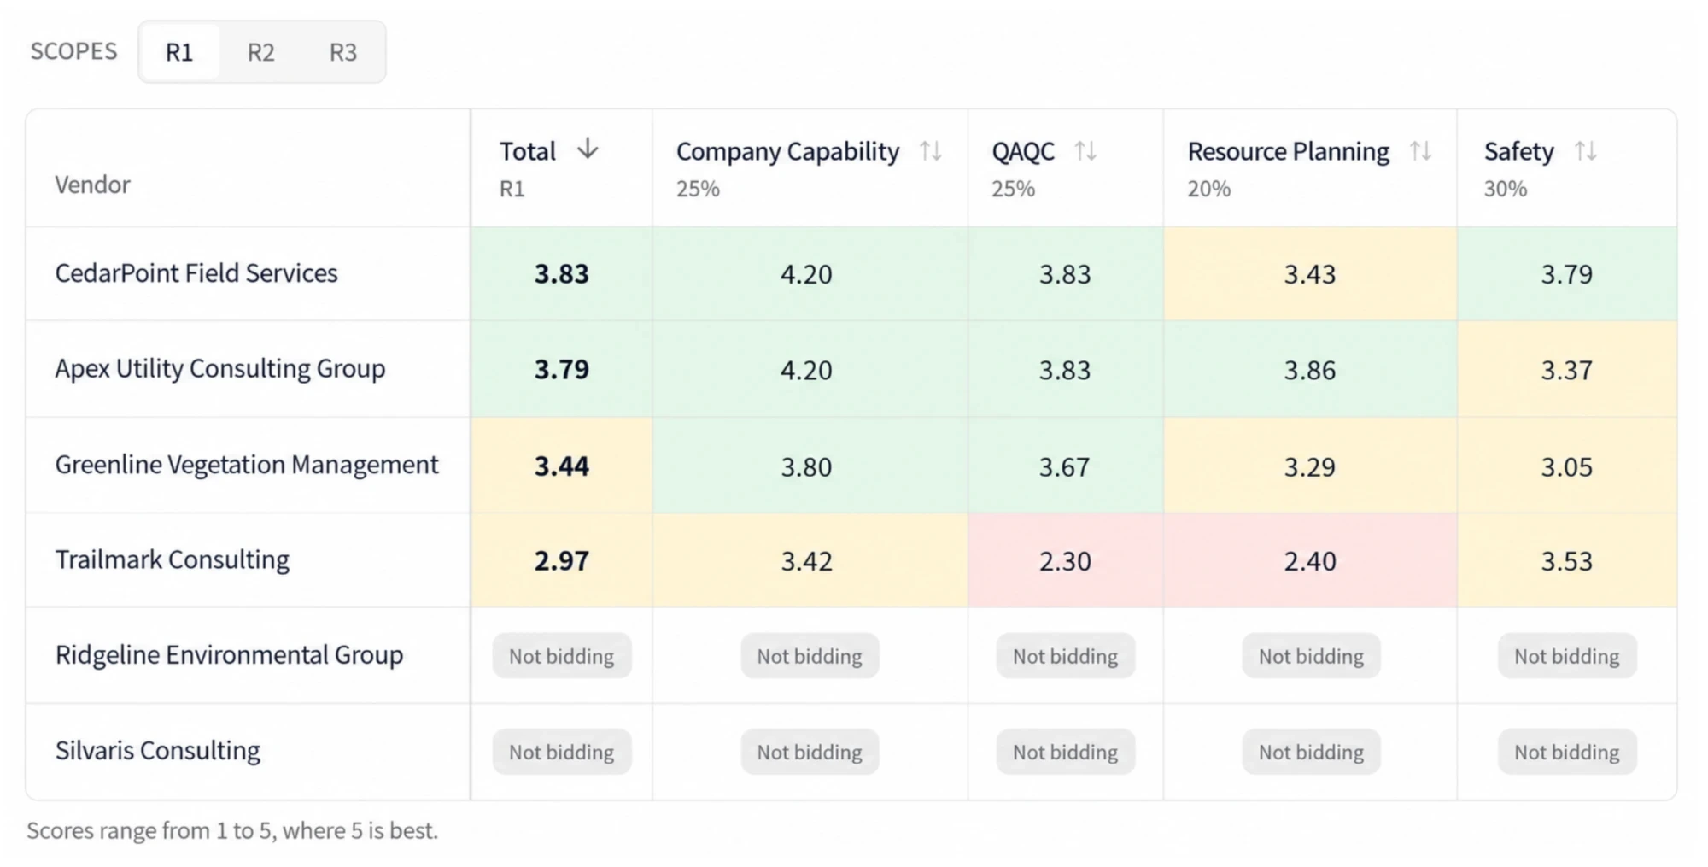This screenshot has height=867, width=1708.
Task: Click Ridgeline Resource Planning Not bidding badge
Action: pyautogui.click(x=1311, y=656)
